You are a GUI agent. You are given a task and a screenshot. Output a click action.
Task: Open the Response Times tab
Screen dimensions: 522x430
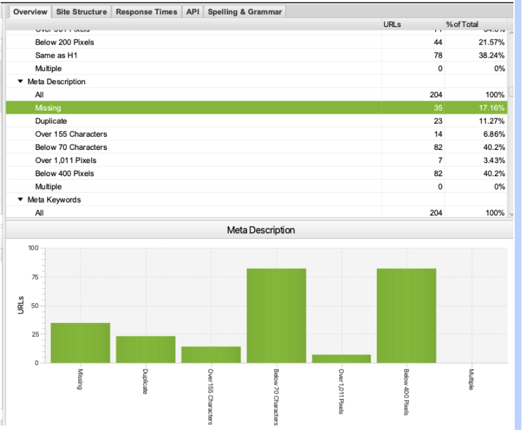(x=147, y=12)
